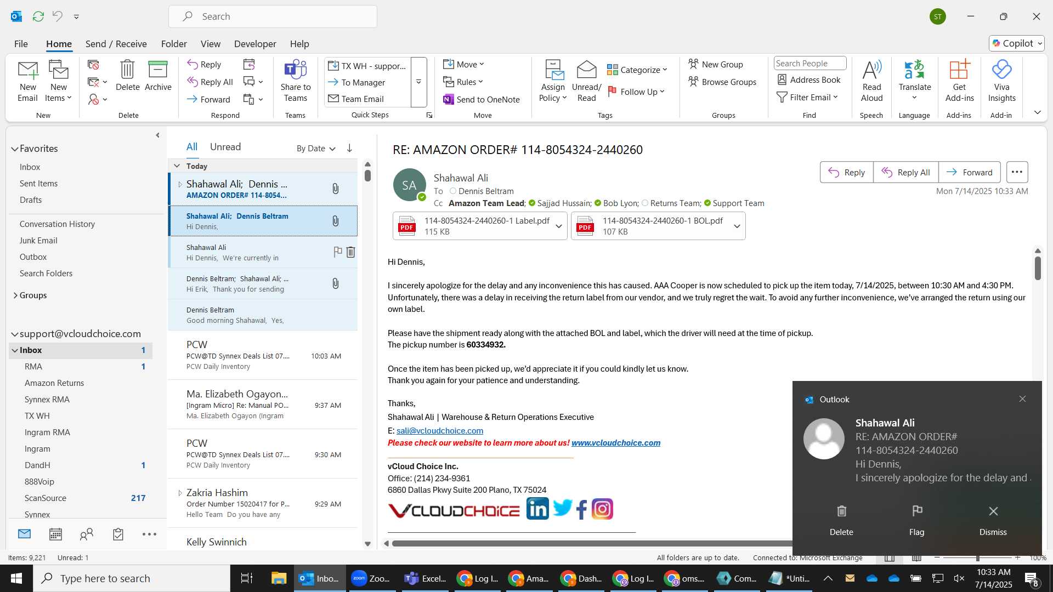Open the Developer ribbon tab
The height and width of the screenshot is (592, 1053).
[x=255, y=44]
